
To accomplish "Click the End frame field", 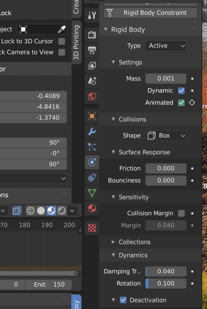I will (x=48, y=284).
